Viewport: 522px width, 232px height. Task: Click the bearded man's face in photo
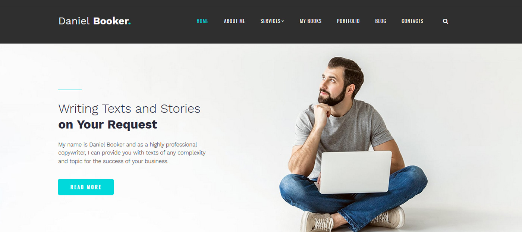pos(331,82)
